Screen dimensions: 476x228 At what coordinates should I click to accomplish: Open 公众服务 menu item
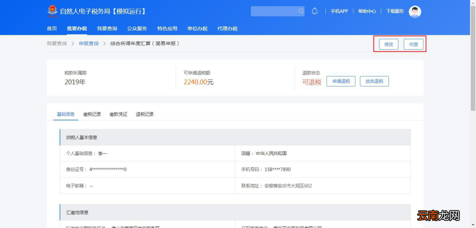[137, 29]
